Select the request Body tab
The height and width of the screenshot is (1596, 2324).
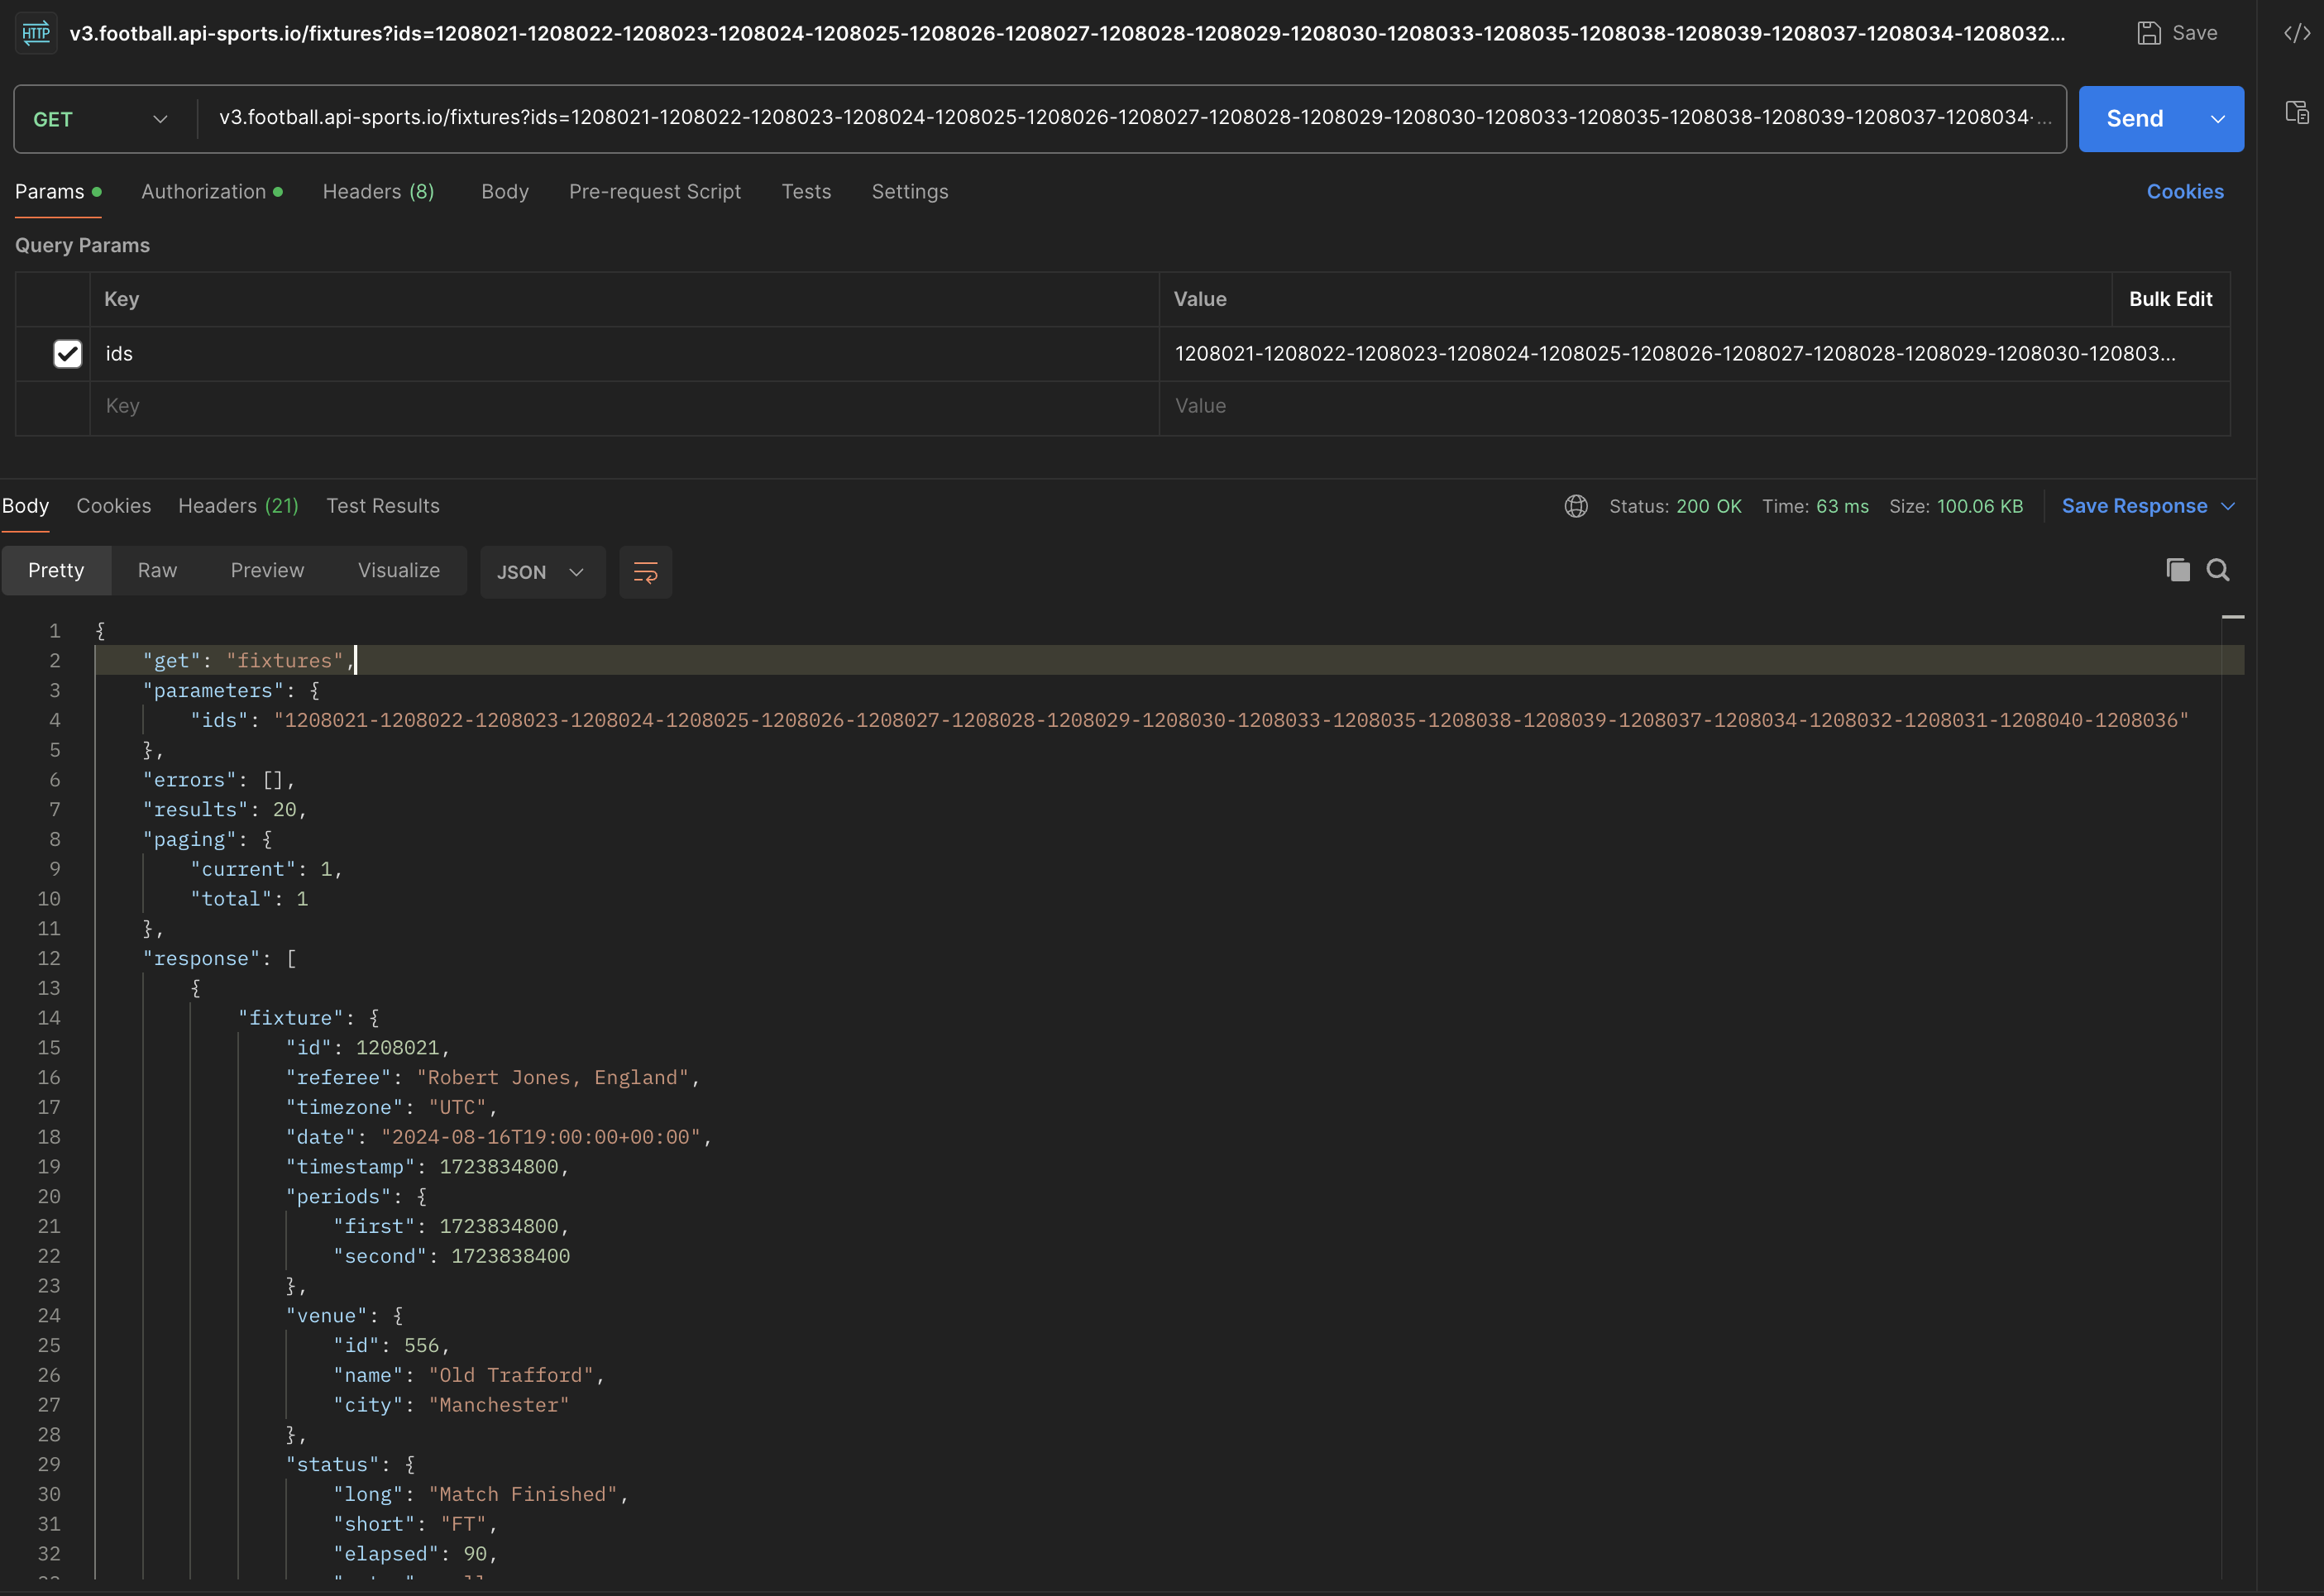tap(505, 192)
